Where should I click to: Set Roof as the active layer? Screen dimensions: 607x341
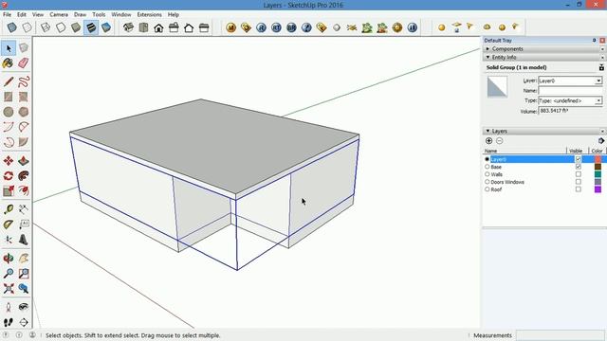point(487,189)
